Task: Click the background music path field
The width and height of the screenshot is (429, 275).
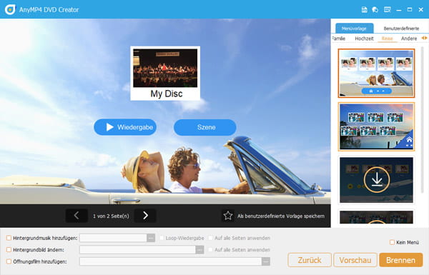Action: point(113,238)
